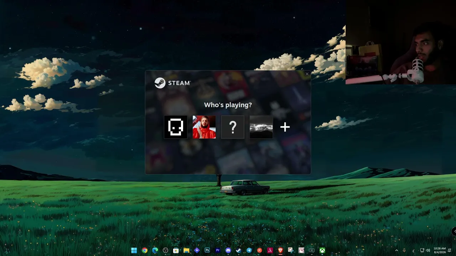Launch Google Chrome from the taskbar
Screen dimensions: 456x256
click(144, 250)
